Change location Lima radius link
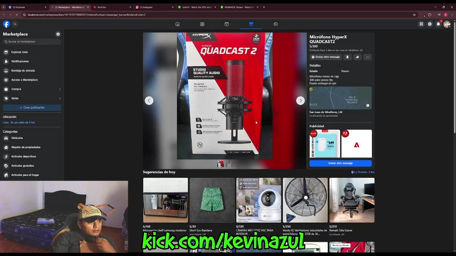Viewport: 456px width, 256px height. (19, 122)
